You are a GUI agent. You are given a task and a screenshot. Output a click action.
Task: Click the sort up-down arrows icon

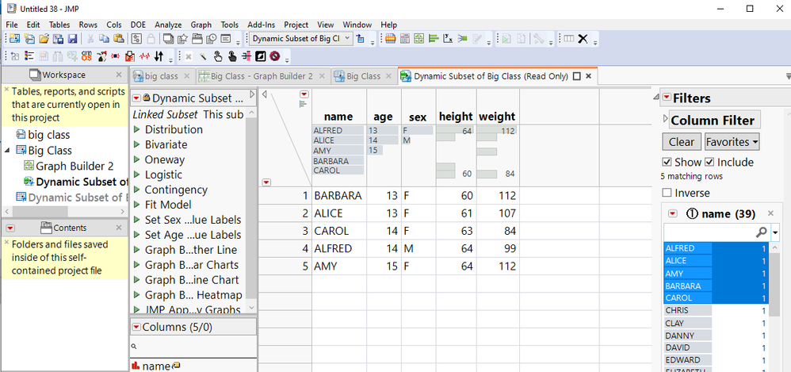click(x=159, y=56)
